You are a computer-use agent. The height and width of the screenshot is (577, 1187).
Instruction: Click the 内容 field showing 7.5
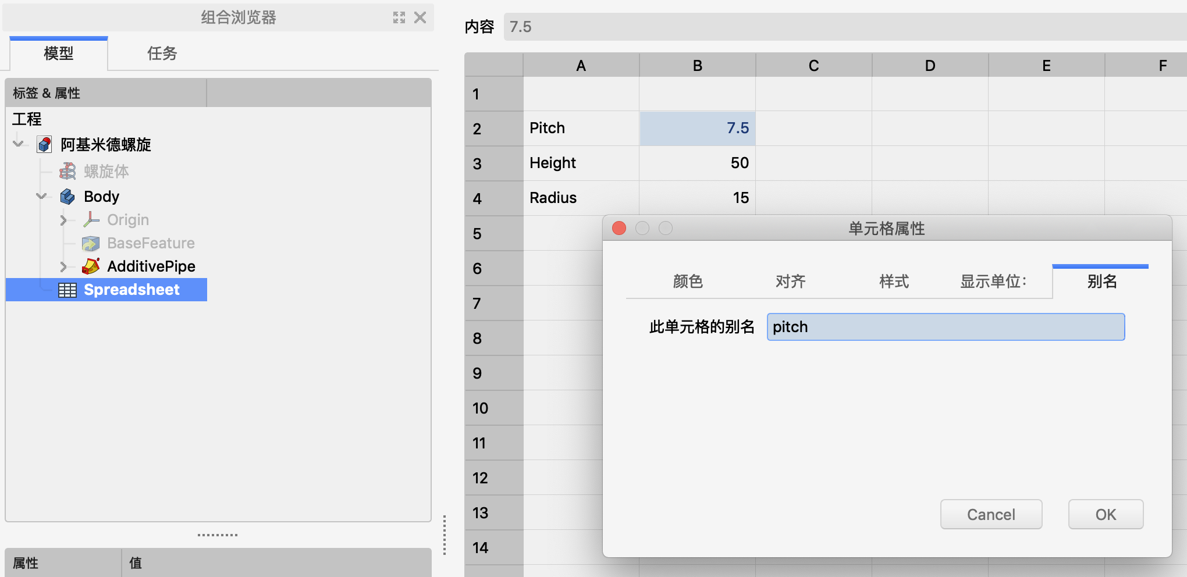point(844,27)
